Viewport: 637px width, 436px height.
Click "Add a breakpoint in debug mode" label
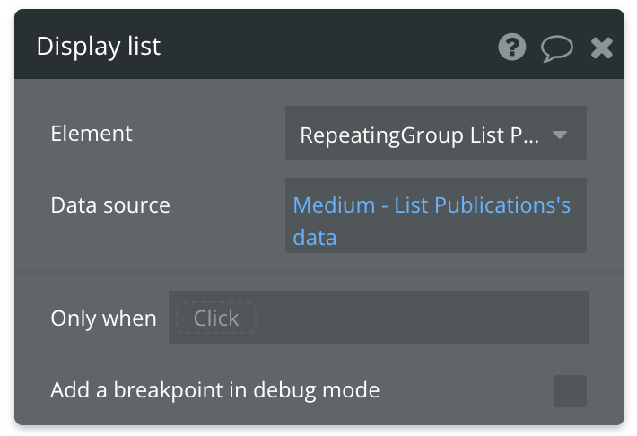215,390
